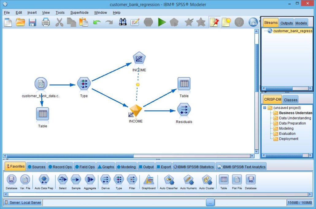Save the stream with the floppy disk icon
The width and height of the screenshot is (316, 209).
pos(33,22)
